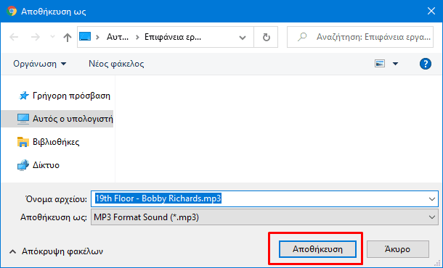The height and width of the screenshot is (268, 443).
Task: Click the view mode icon
Action: coord(380,64)
